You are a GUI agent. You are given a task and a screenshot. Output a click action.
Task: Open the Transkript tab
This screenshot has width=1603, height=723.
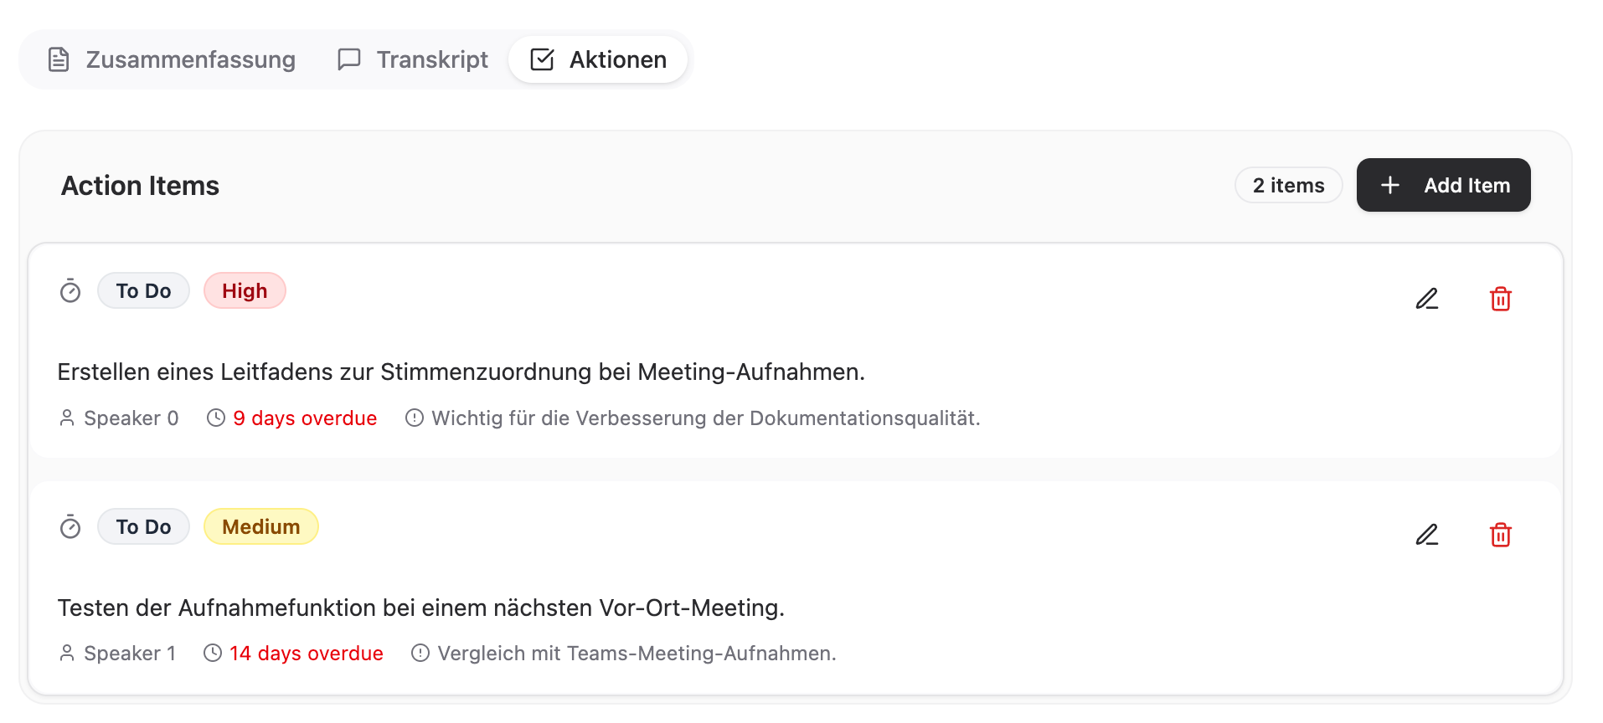tap(413, 59)
